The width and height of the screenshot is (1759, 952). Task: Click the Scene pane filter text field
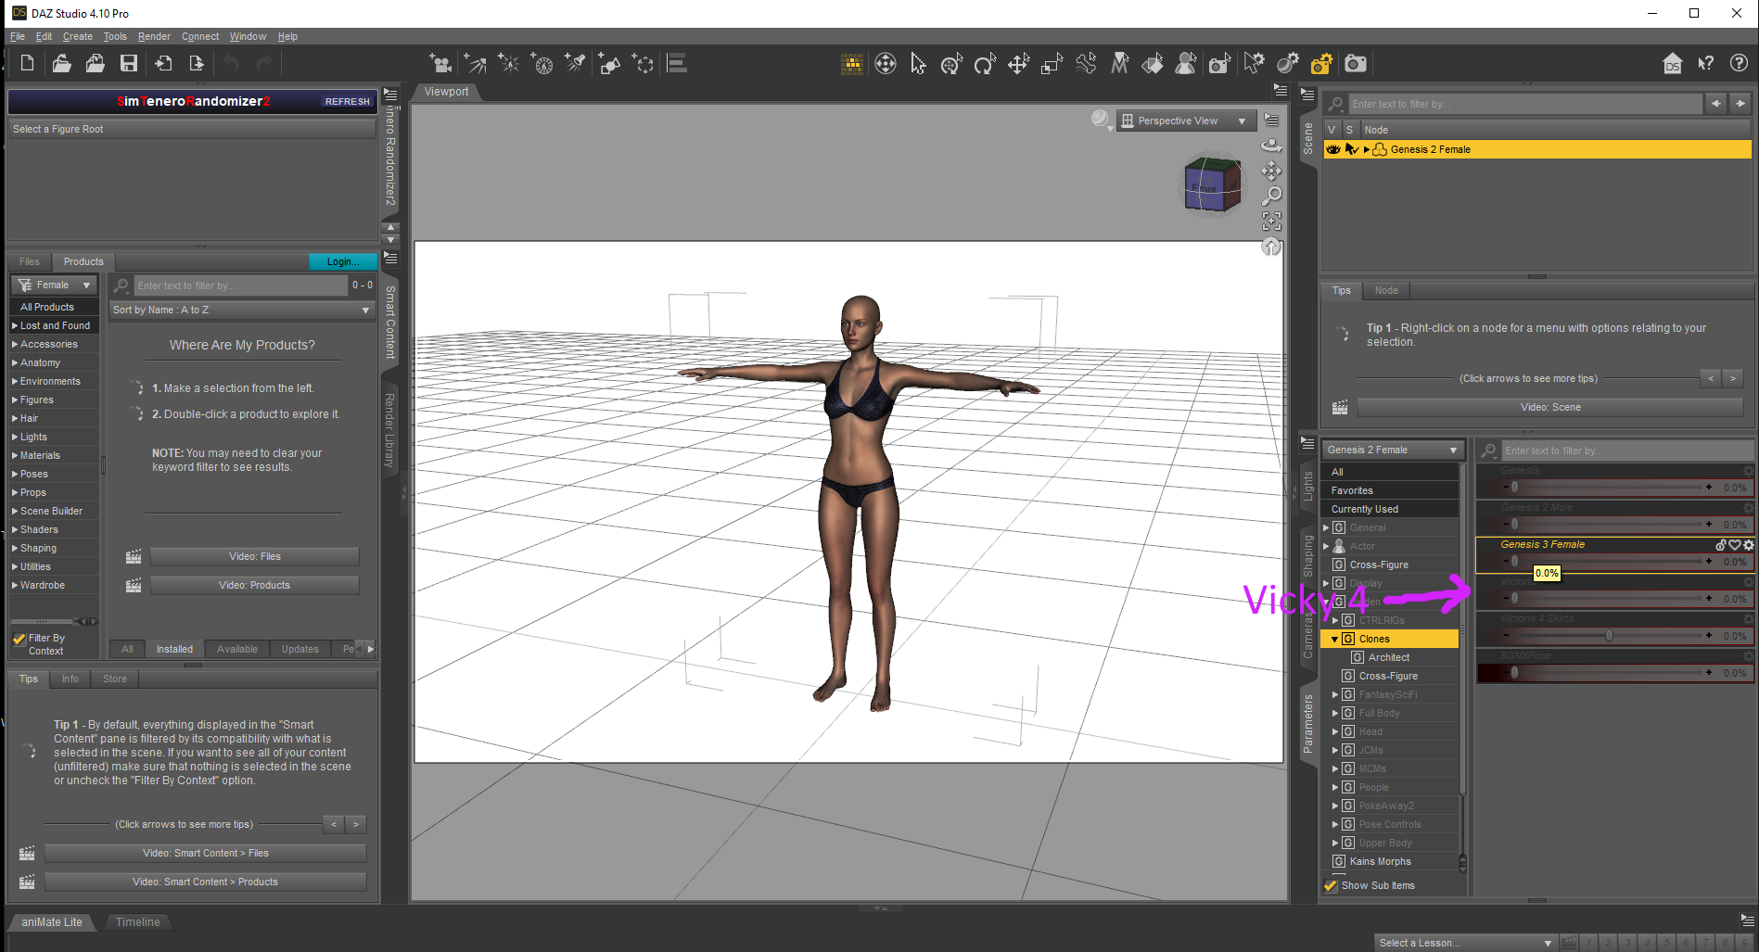pyautogui.click(x=1525, y=104)
